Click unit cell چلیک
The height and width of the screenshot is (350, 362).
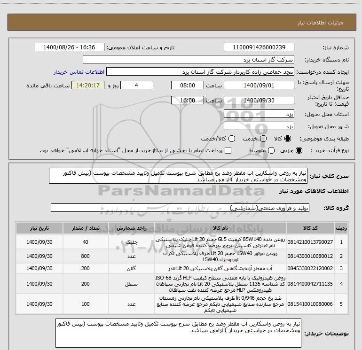[131, 242]
